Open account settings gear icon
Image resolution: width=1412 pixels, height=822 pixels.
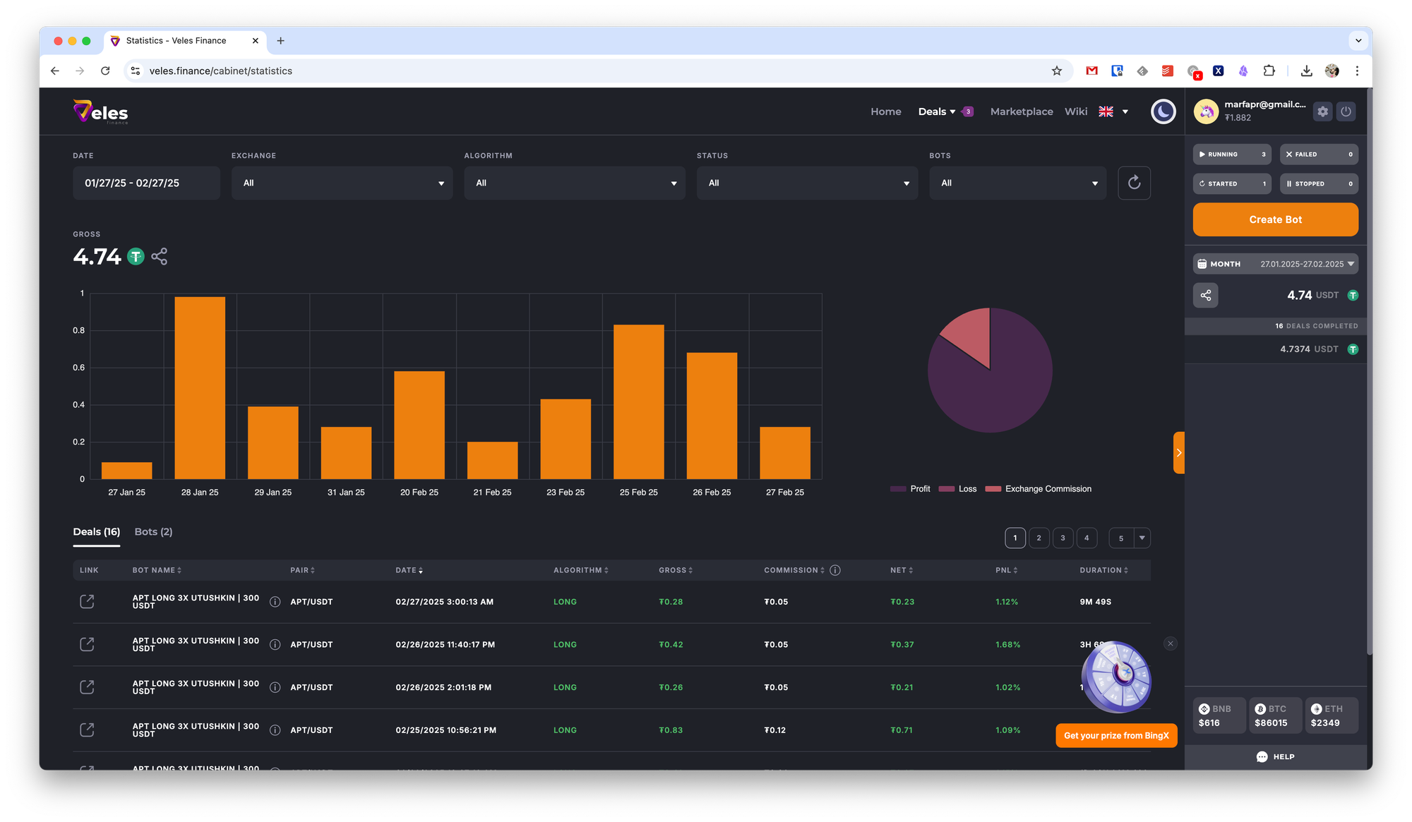(x=1322, y=111)
